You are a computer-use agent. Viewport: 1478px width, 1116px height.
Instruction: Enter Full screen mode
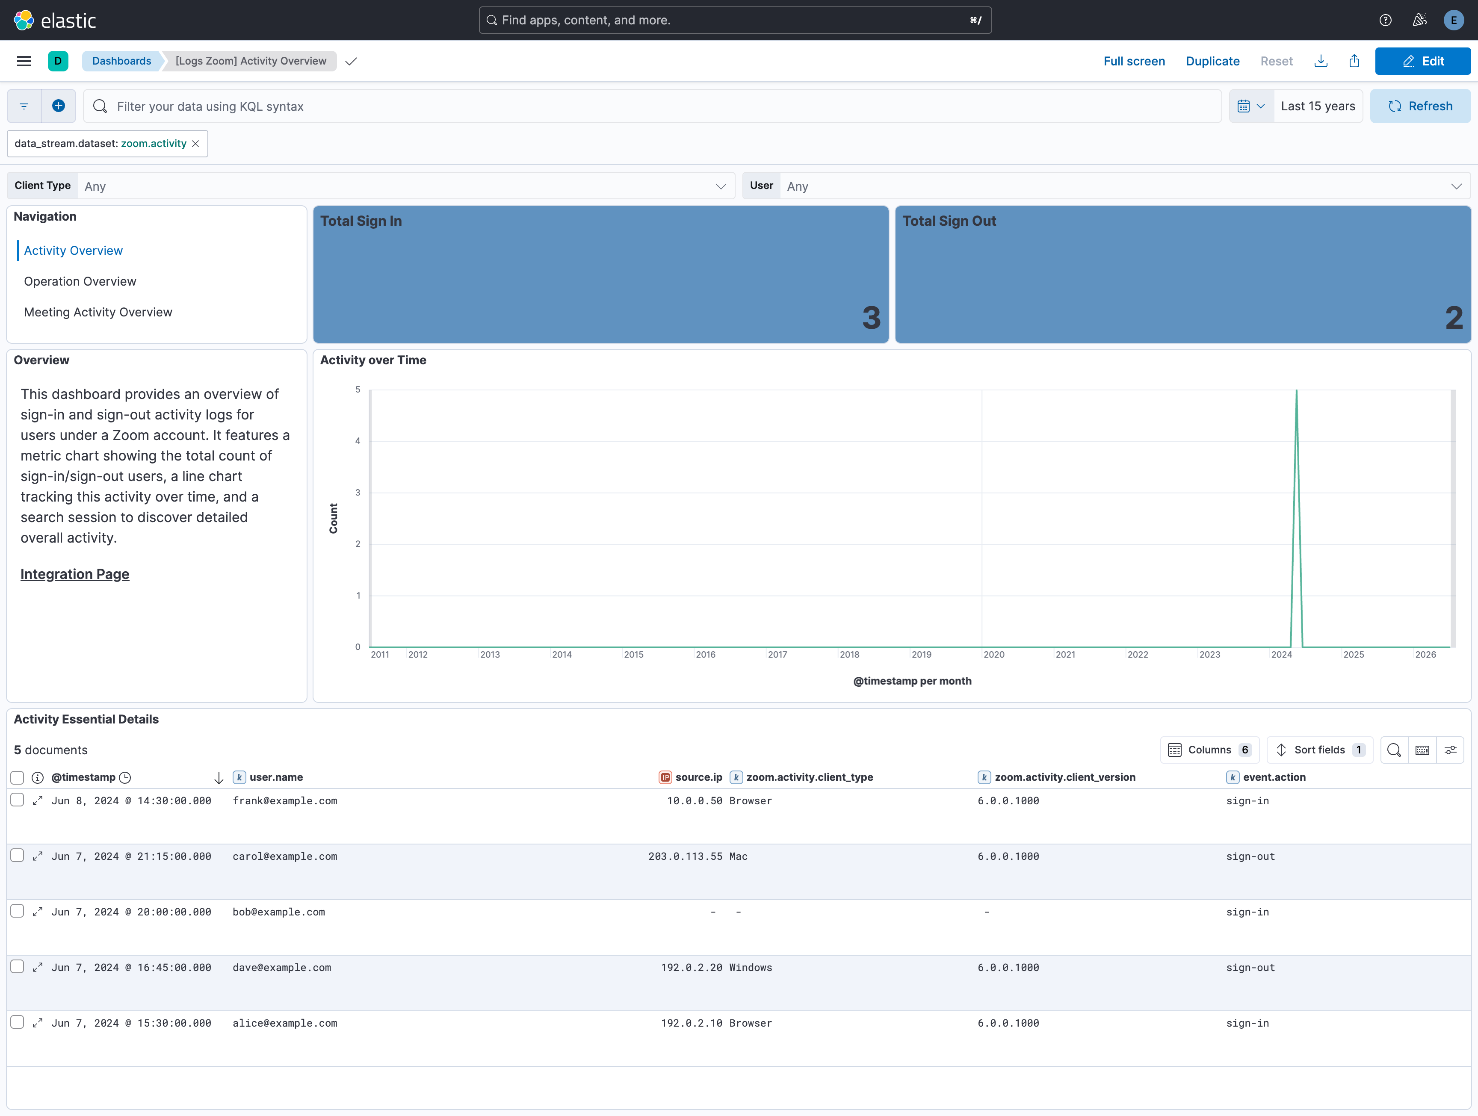(x=1134, y=61)
